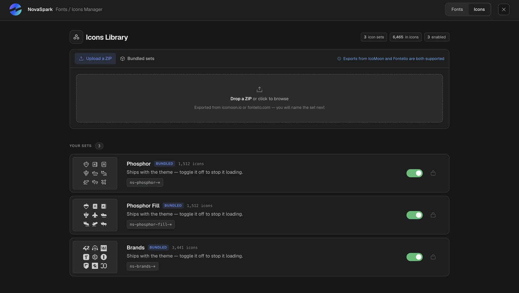Click the 'Phosphor' set name

139,164
